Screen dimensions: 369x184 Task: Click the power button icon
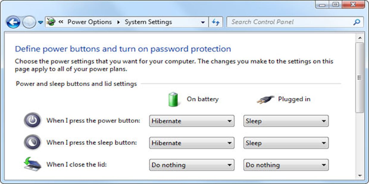pyautogui.click(x=32, y=120)
